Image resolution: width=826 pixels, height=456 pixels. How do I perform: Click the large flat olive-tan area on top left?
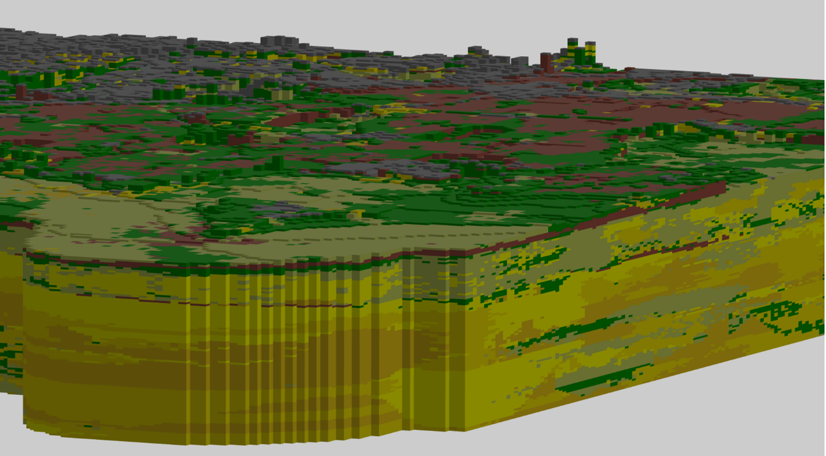point(108,221)
